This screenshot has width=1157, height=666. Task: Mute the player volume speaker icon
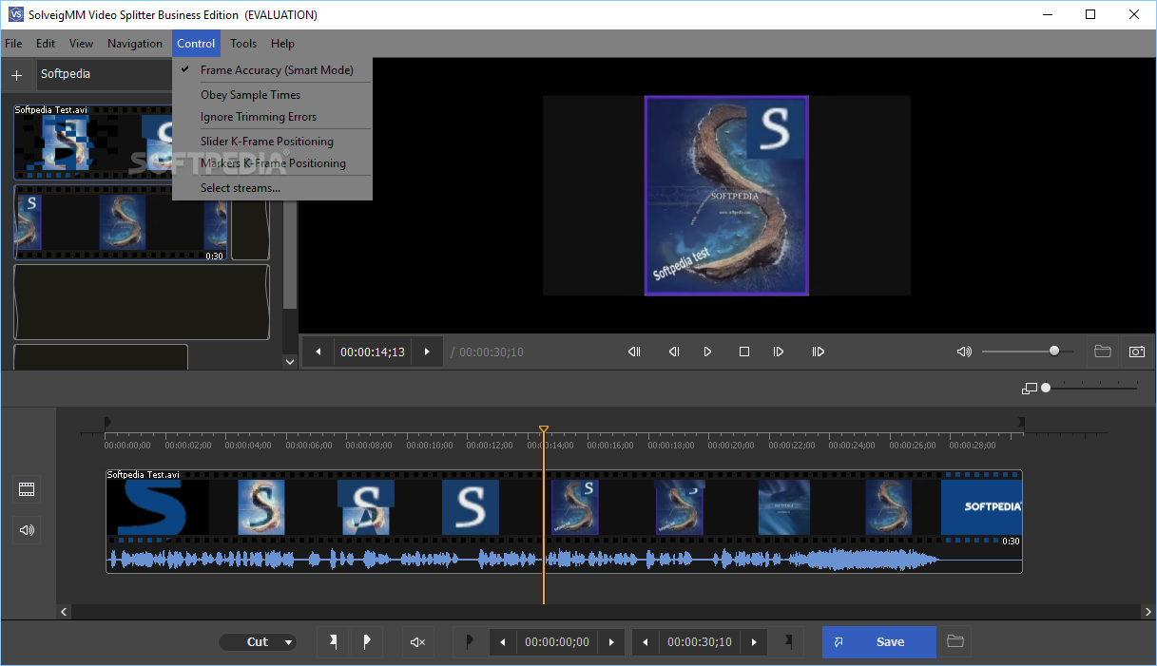(x=964, y=352)
